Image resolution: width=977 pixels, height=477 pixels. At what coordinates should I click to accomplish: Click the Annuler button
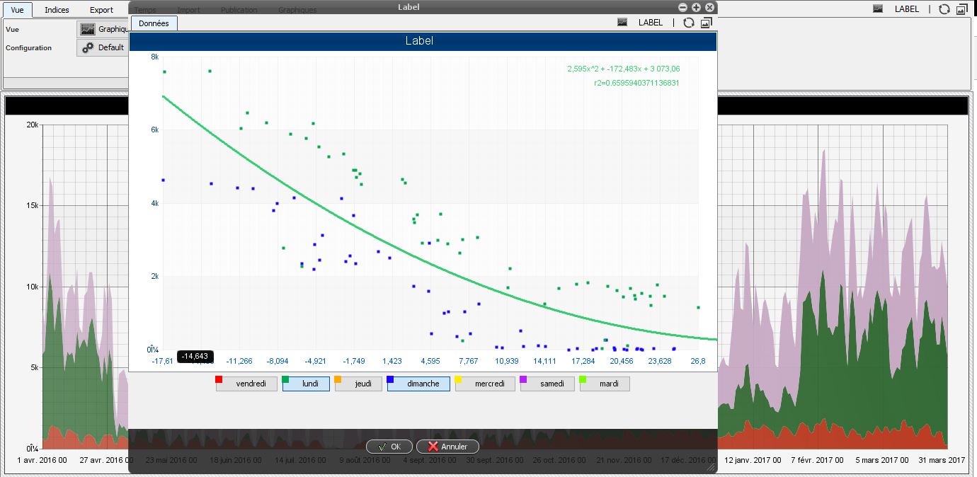[447, 447]
